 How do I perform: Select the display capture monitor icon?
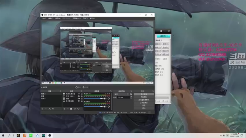[x=64, y=101]
